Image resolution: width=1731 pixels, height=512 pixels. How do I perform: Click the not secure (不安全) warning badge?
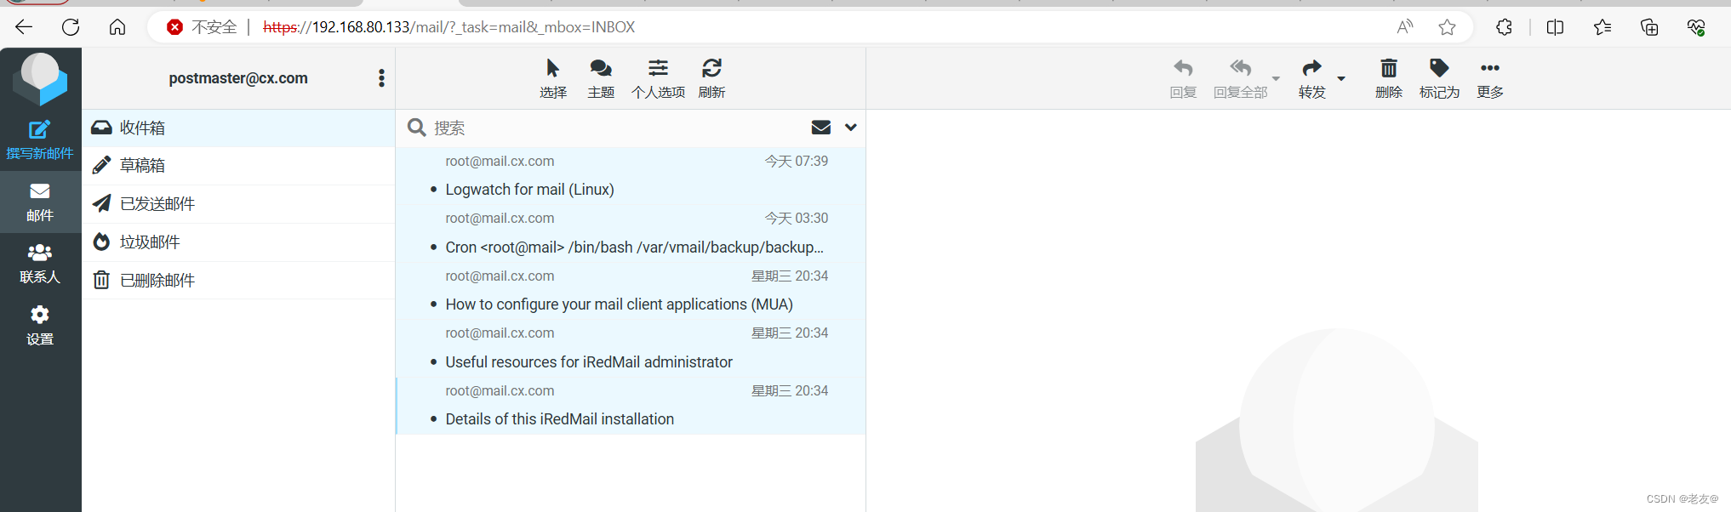click(203, 27)
